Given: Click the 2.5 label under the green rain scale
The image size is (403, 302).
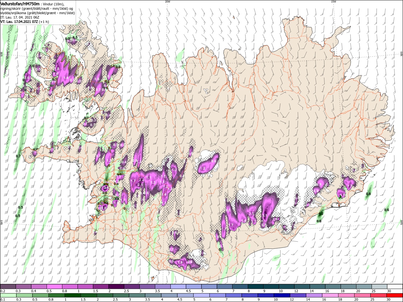Looking at the screenshot, I should click(116, 300).
